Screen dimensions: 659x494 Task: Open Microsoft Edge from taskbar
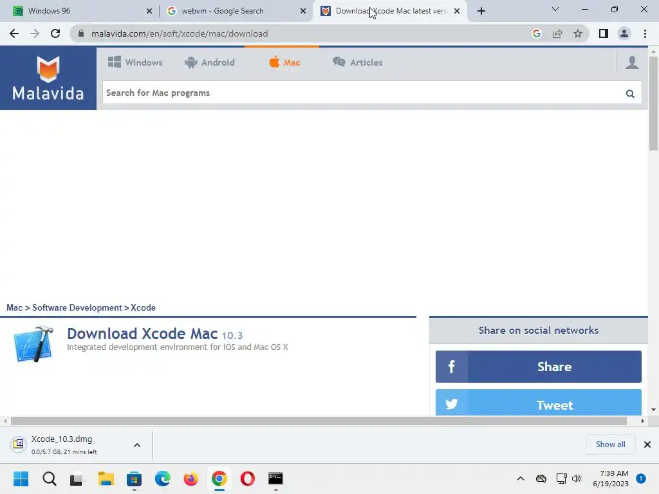[162, 479]
